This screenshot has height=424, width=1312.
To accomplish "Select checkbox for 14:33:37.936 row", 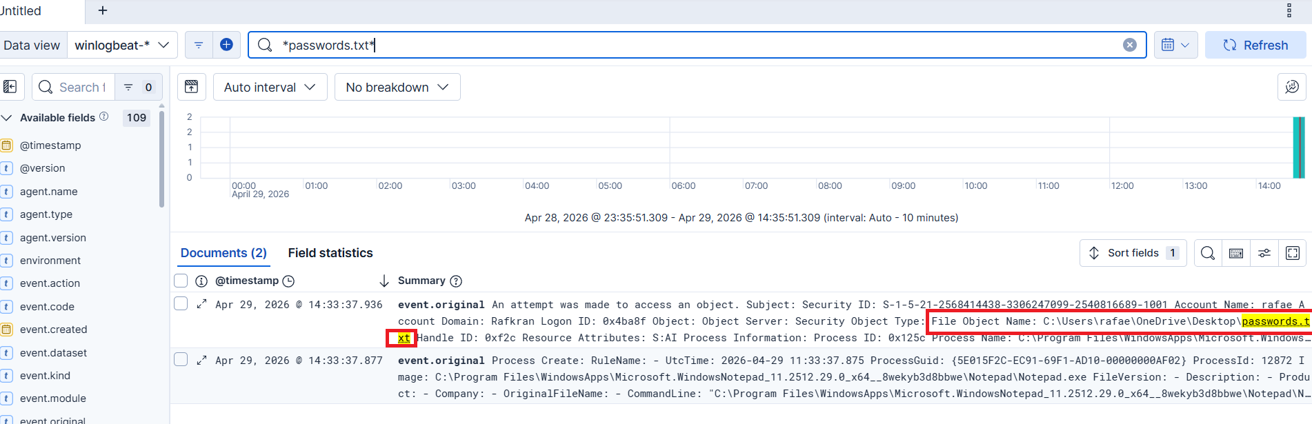I will click(x=181, y=303).
